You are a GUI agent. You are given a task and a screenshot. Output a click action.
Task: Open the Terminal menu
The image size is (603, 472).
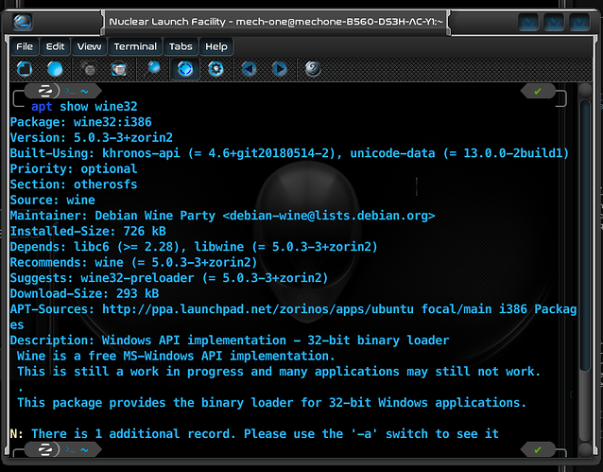coord(135,46)
